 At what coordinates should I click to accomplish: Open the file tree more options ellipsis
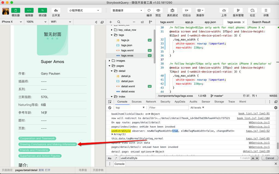(x=134, y=22)
